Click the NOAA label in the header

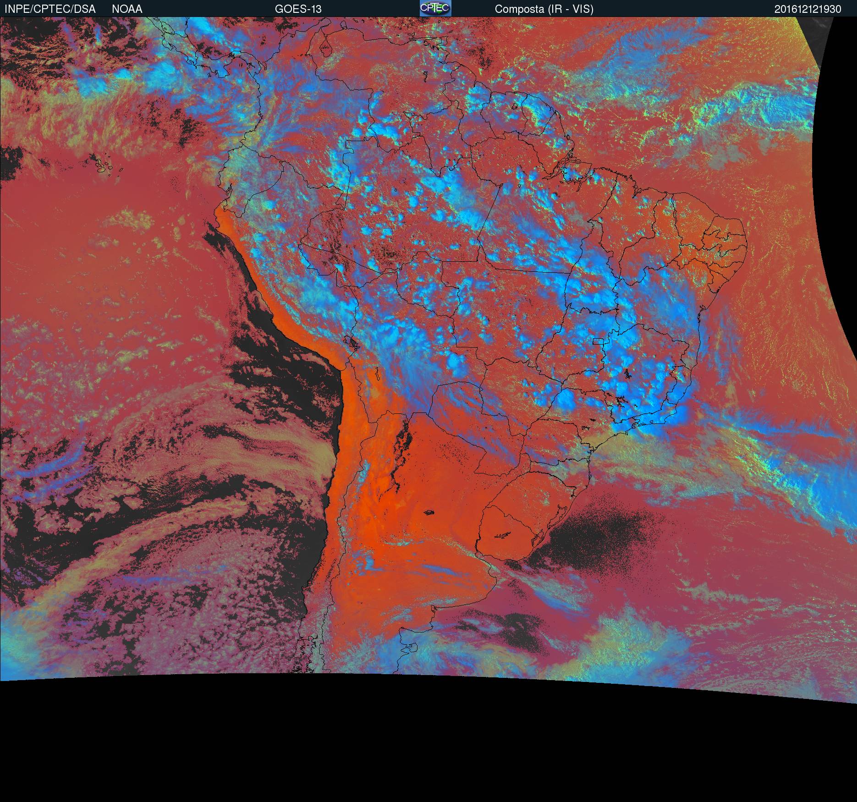pos(127,9)
